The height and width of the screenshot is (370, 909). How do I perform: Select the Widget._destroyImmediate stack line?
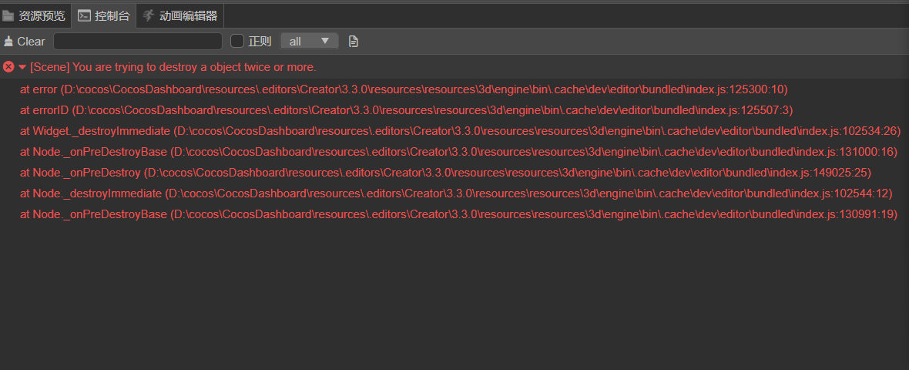460,131
